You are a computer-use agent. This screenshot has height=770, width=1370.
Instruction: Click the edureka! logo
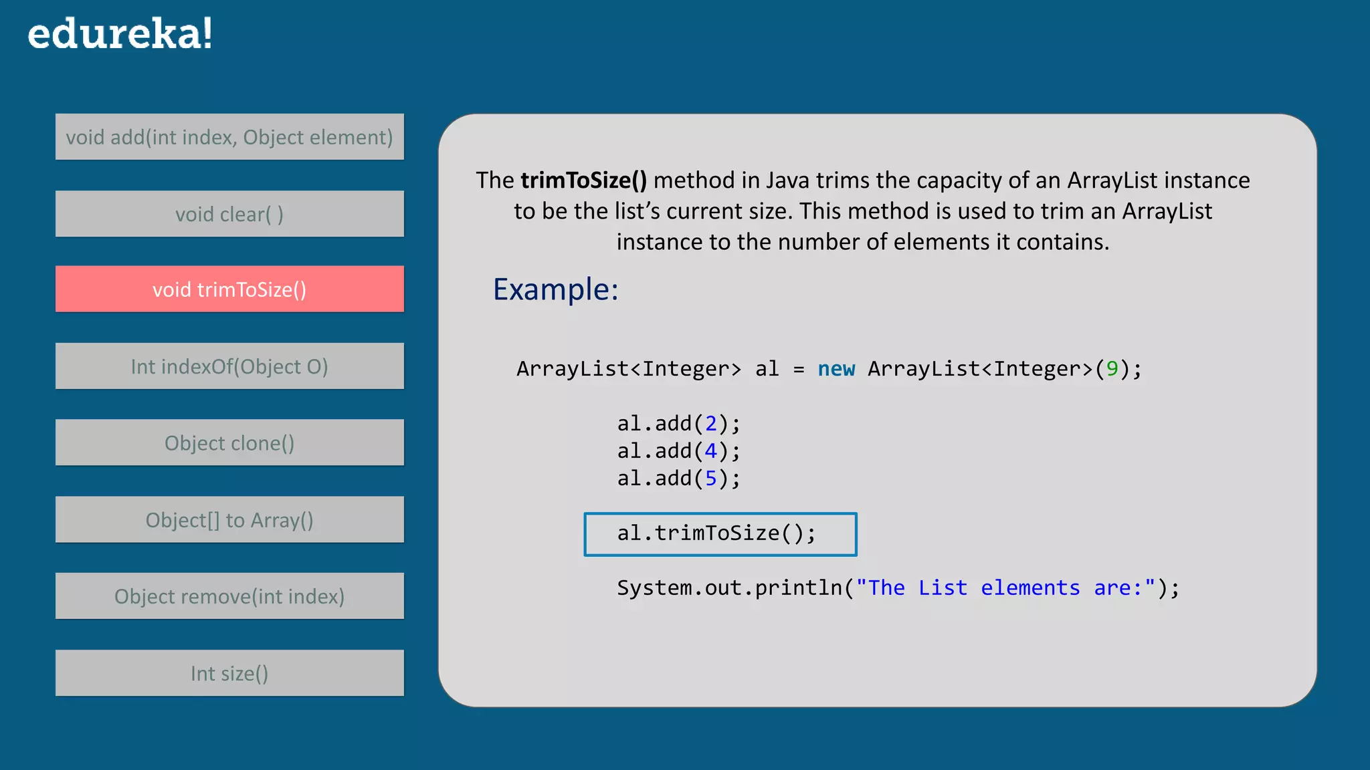120,33
